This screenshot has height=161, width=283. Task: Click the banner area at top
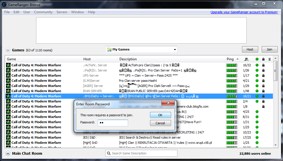tap(141, 30)
